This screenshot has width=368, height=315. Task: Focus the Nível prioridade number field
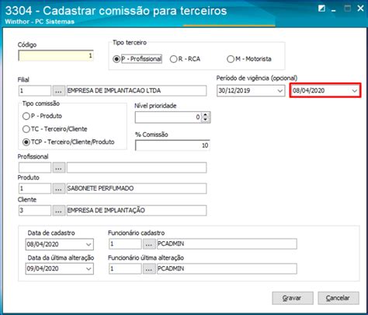[168, 117]
